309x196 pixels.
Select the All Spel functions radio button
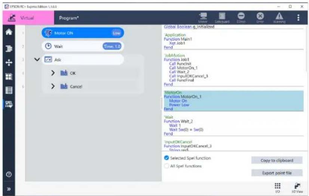[166, 166]
